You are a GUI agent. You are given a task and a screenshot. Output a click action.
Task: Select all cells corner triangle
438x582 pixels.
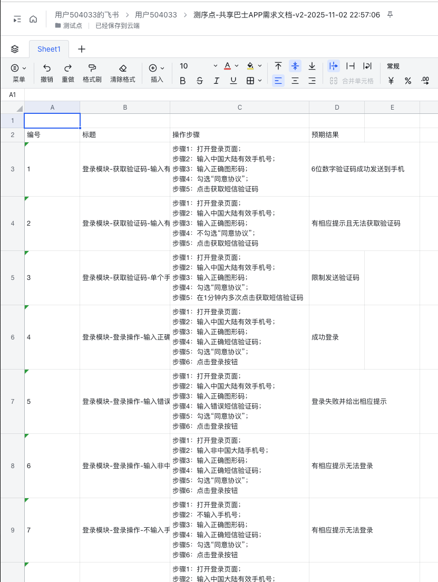pyautogui.click(x=19, y=108)
